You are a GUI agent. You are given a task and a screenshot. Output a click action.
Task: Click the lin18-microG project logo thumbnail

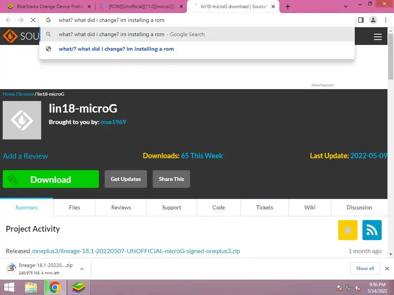(x=22, y=120)
